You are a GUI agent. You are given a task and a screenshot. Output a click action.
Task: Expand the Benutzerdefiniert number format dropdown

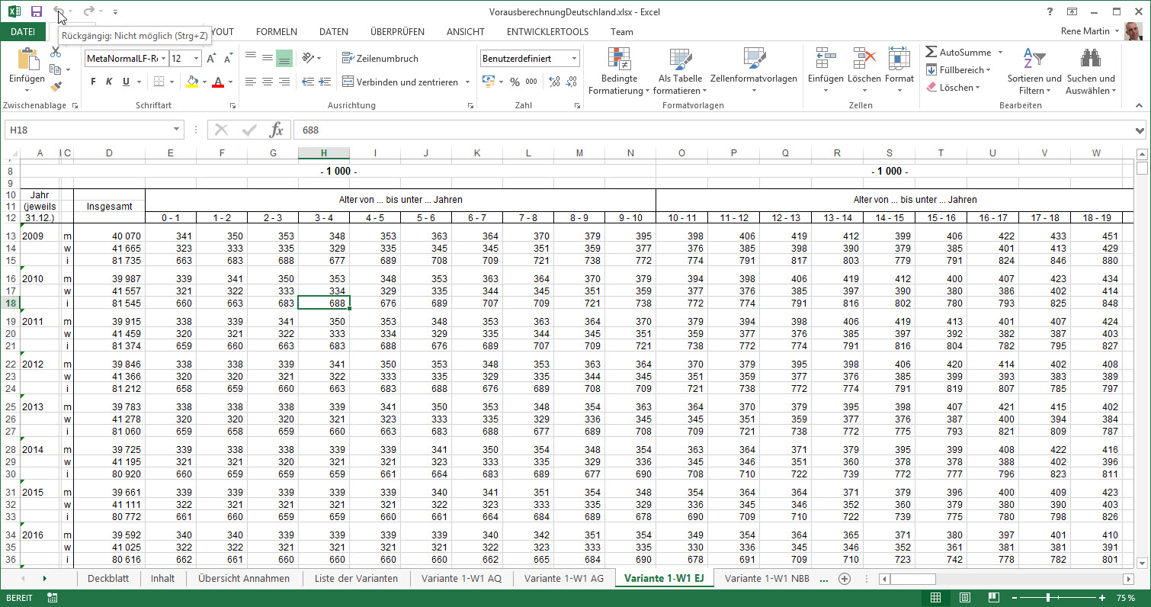(x=574, y=59)
